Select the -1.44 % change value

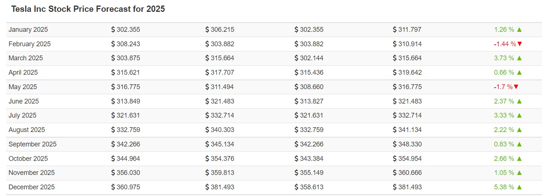[505, 44]
